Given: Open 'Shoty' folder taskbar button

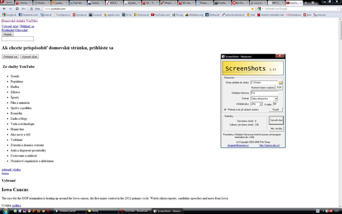Looking at the screenshot, I should [102, 211].
